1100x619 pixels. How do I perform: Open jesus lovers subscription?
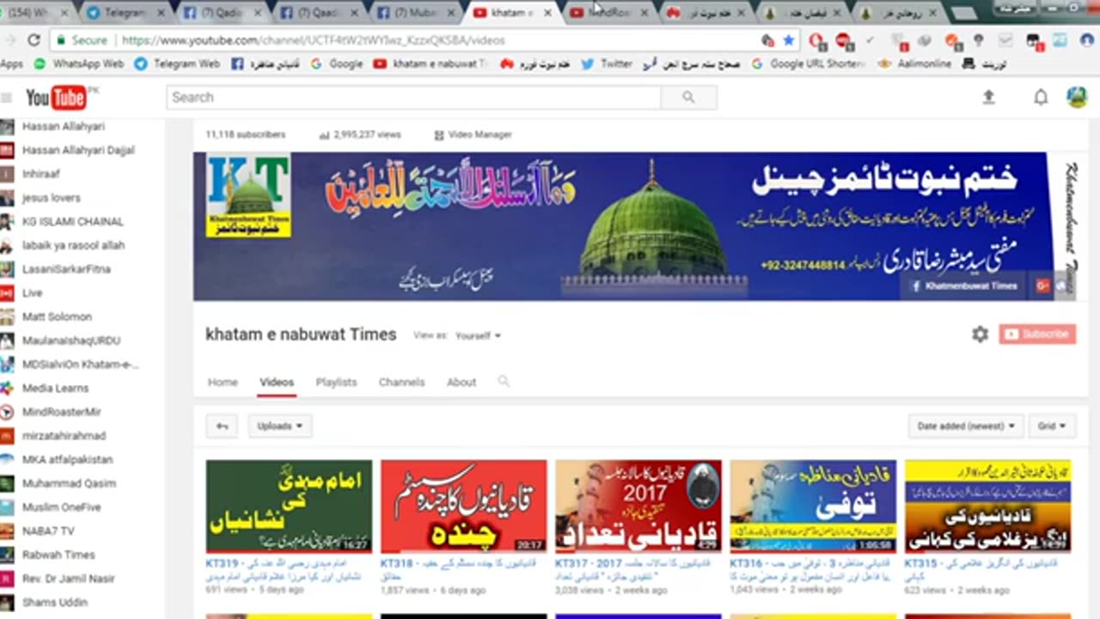coord(52,198)
